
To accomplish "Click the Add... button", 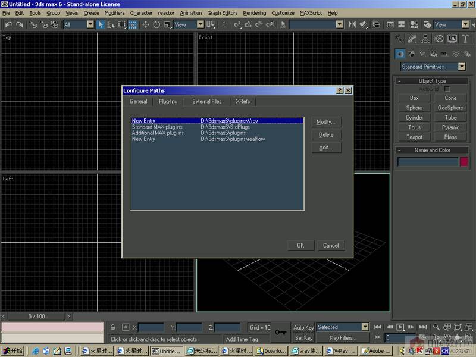I will click(x=326, y=148).
